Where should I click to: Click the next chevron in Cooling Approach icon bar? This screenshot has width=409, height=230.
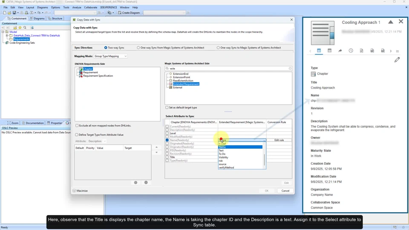tap(391, 51)
